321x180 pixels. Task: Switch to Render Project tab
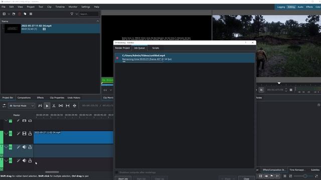pos(122,48)
